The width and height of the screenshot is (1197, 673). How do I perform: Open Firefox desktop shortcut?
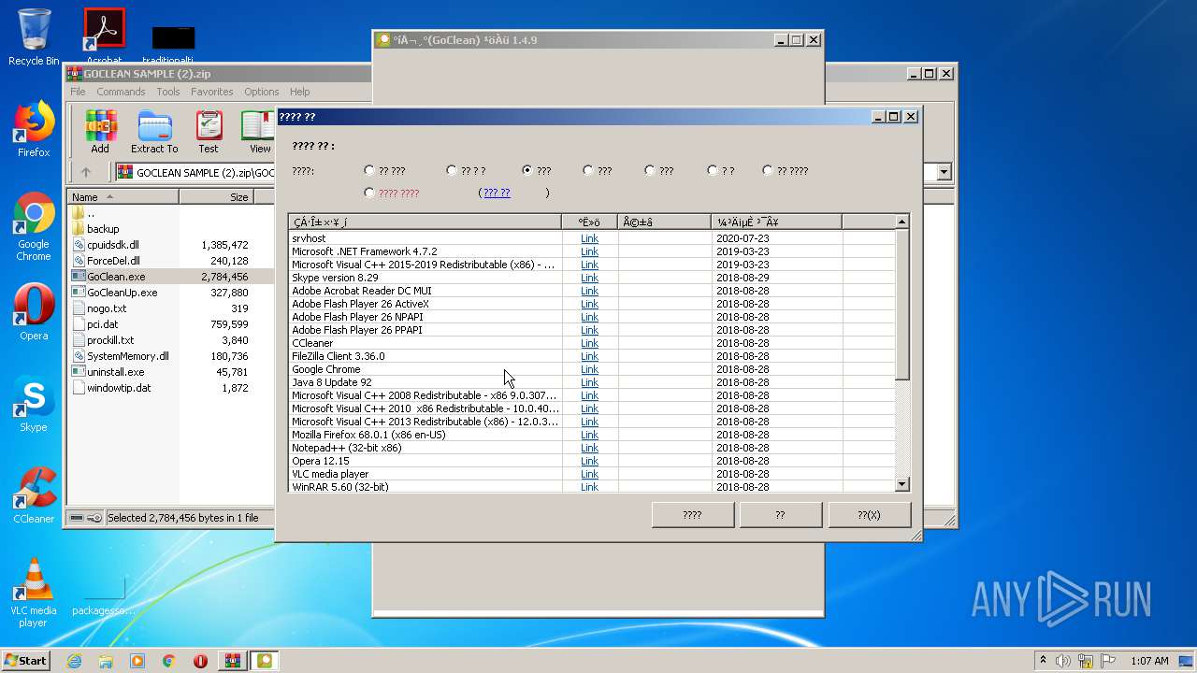click(34, 129)
